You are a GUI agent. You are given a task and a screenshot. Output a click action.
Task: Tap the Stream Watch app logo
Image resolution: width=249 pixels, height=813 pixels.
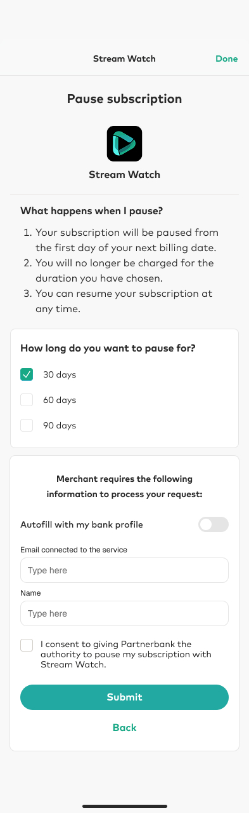[124, 144]
